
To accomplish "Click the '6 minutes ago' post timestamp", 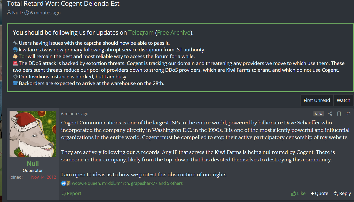I will 75,114.
